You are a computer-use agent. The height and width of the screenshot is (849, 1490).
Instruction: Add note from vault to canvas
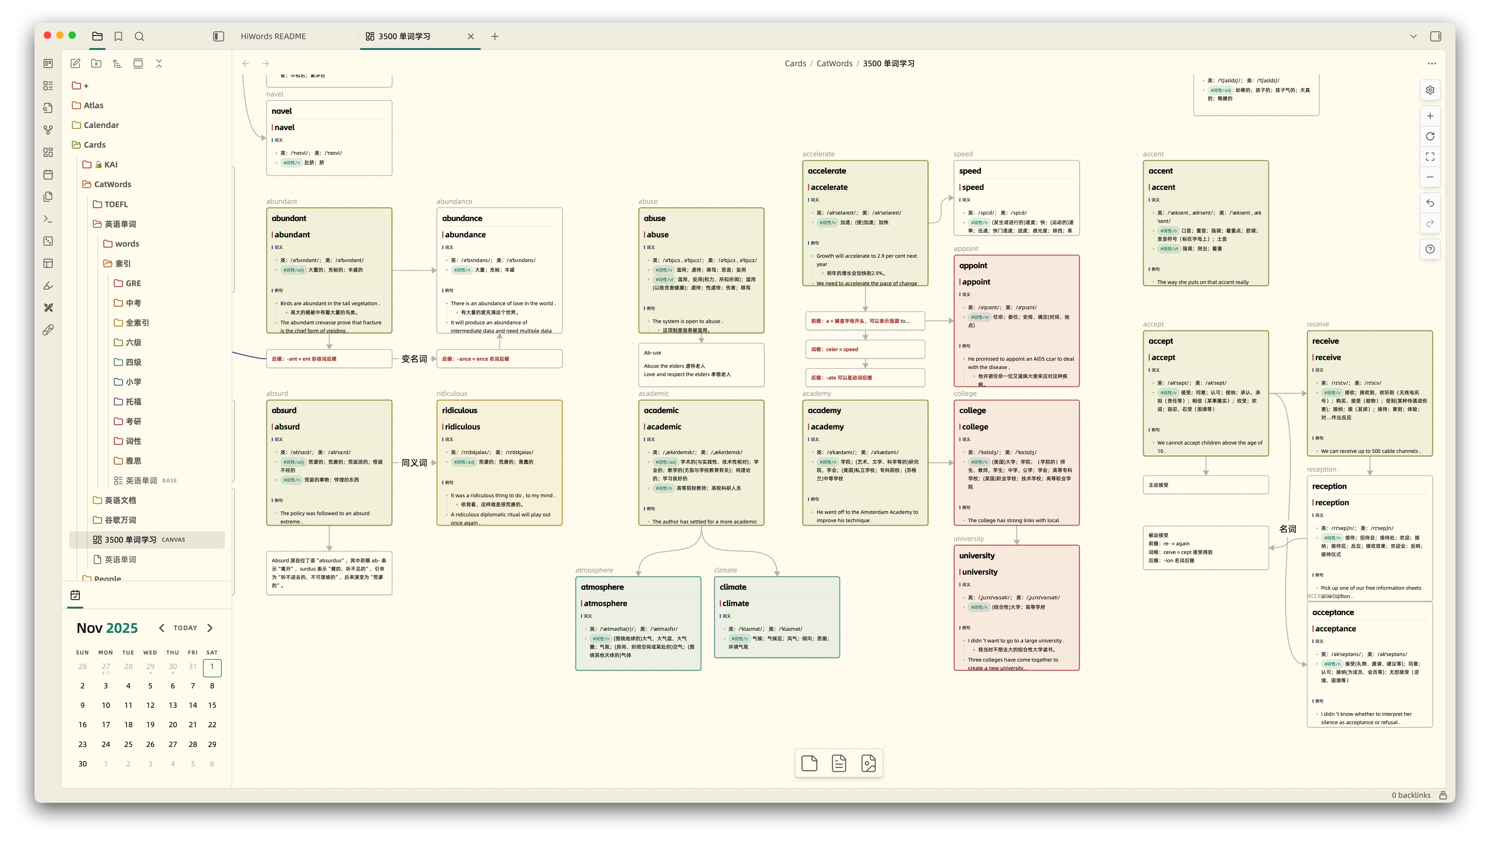coord(839,763)
